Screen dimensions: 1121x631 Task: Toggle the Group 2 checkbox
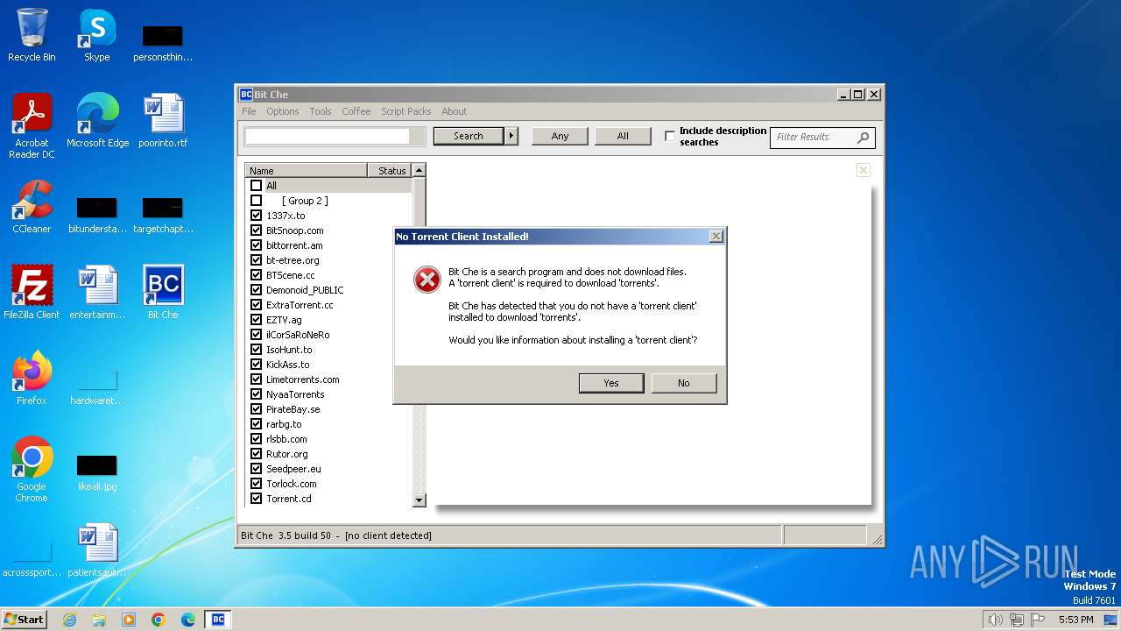256,201
